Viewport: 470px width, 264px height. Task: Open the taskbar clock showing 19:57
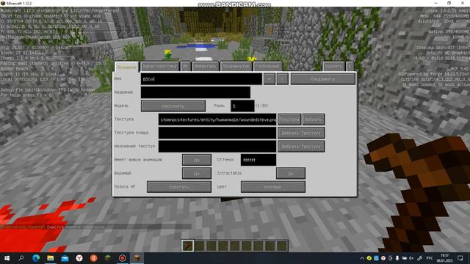[x=444, y=258]
